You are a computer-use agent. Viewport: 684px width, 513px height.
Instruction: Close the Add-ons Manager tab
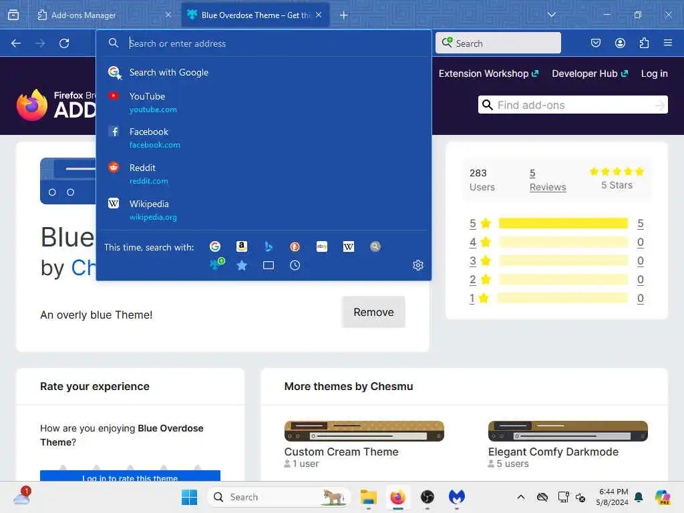pos(168,15)
